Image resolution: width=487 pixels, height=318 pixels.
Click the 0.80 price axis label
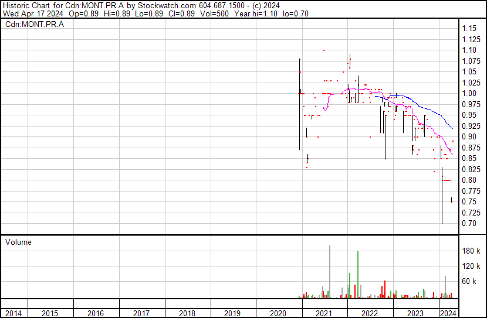(x=469, y=180)
